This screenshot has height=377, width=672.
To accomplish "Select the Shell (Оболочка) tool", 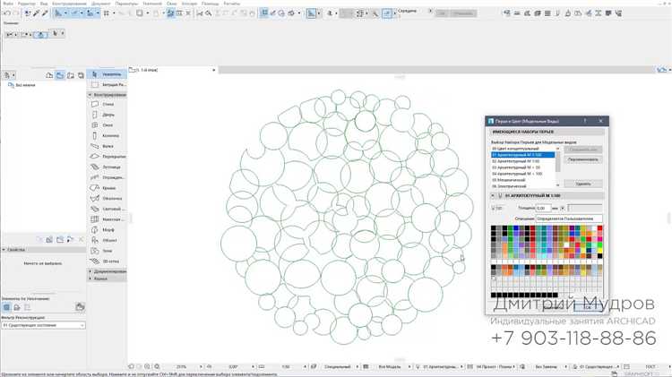I will click(107, 199).
